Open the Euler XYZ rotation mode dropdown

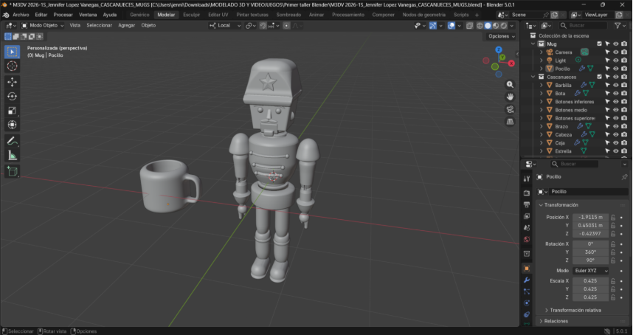[591, 271]
